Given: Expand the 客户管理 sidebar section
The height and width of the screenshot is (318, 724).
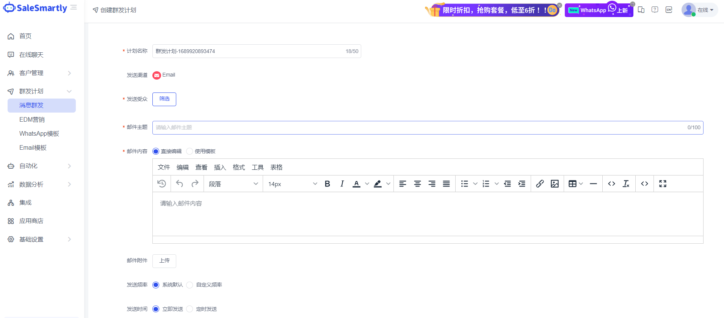Looking at the screenshot, I should [69, 73].
